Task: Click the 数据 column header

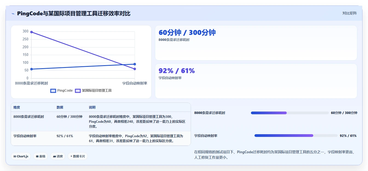Action: pos(60,107)
